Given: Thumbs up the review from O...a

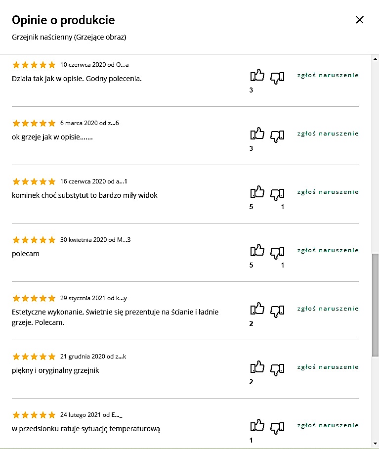Looking at the screenshot, I should (x=257, y=76).
